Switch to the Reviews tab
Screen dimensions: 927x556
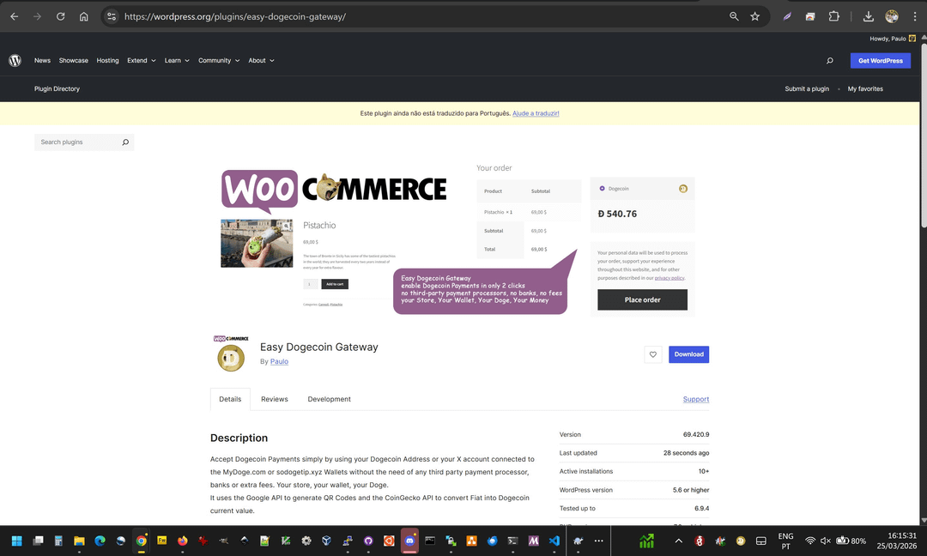(x=275, y=399)
